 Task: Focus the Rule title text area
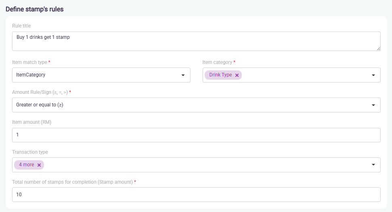(x=196, y=41)
